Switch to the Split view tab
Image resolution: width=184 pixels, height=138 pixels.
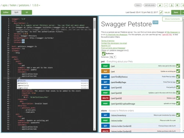point(16,13)
